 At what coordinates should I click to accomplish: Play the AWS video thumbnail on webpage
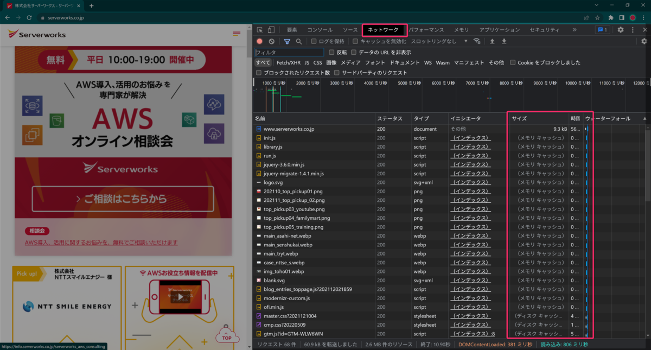[181, 297]
